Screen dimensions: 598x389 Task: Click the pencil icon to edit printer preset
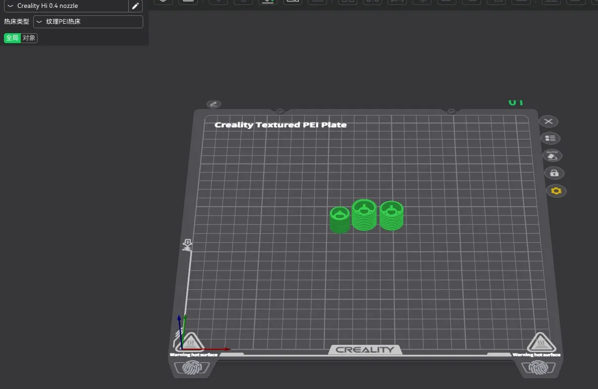click(135, 6)
